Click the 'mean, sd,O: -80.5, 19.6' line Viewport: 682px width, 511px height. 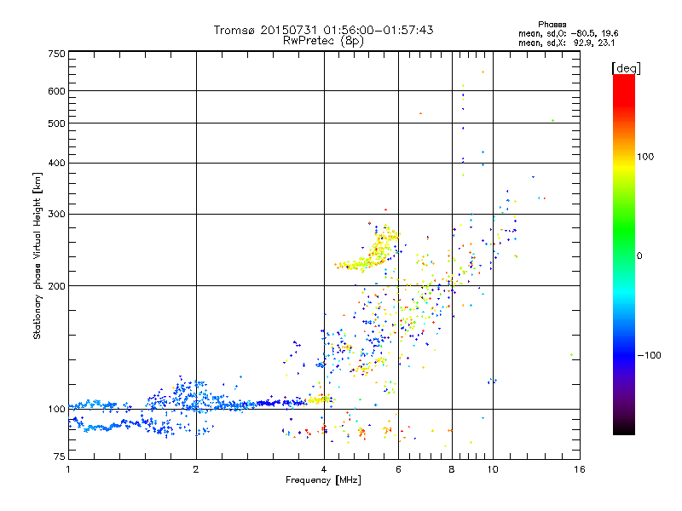click(568, 33)
